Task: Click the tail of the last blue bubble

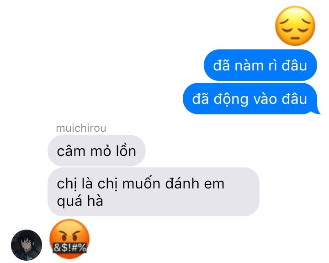Action: click(318, 111)
